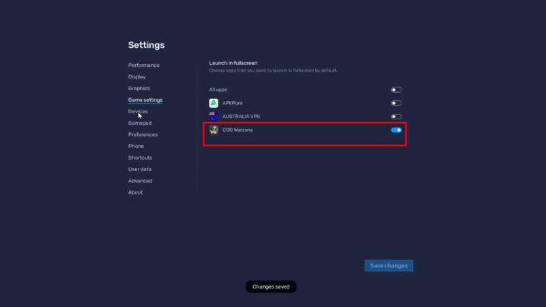The image size is (546, 307).
Task: Open the Shortcuts settings section
Action: tap(140, 158)
